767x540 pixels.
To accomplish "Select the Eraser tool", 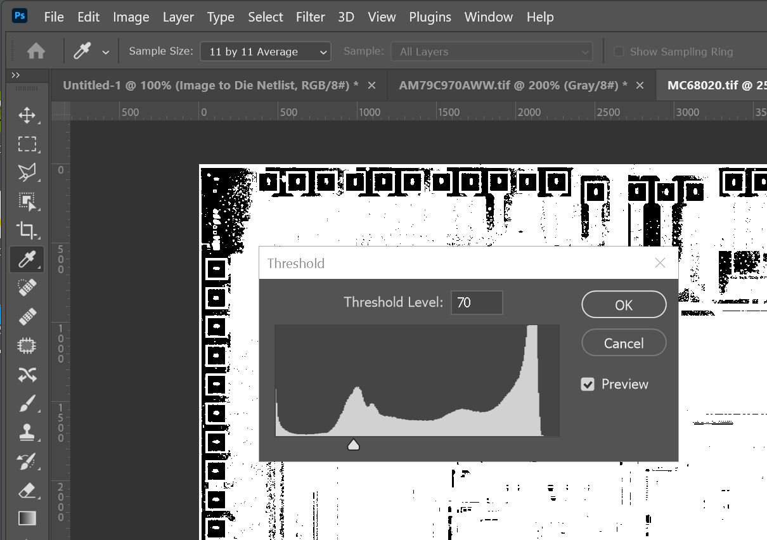I will (x=27, y=490).
